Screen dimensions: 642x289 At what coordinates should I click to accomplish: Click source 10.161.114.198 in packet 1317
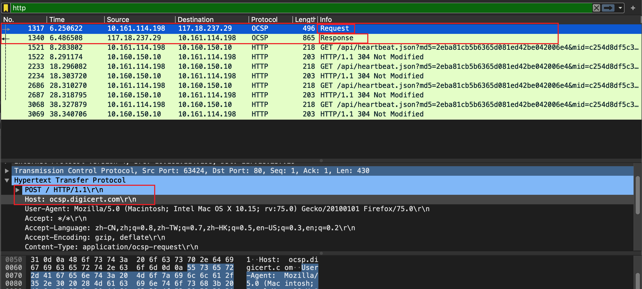(136, 28)
